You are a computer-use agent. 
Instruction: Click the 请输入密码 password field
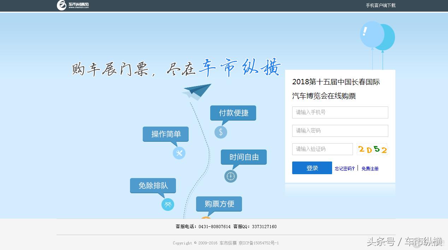pyautogui.click(x=340, y=130)
